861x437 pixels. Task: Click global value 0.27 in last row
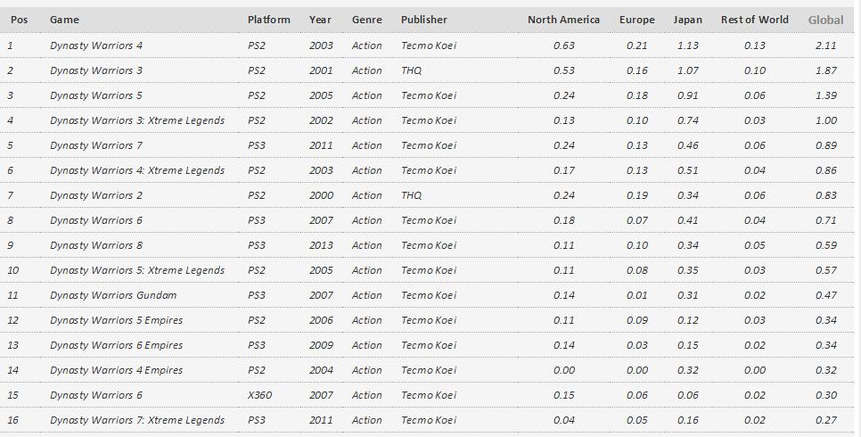(x=826, y=421)
